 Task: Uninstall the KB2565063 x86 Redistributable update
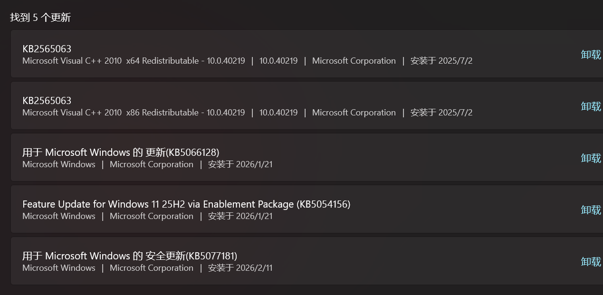[591, 106]
